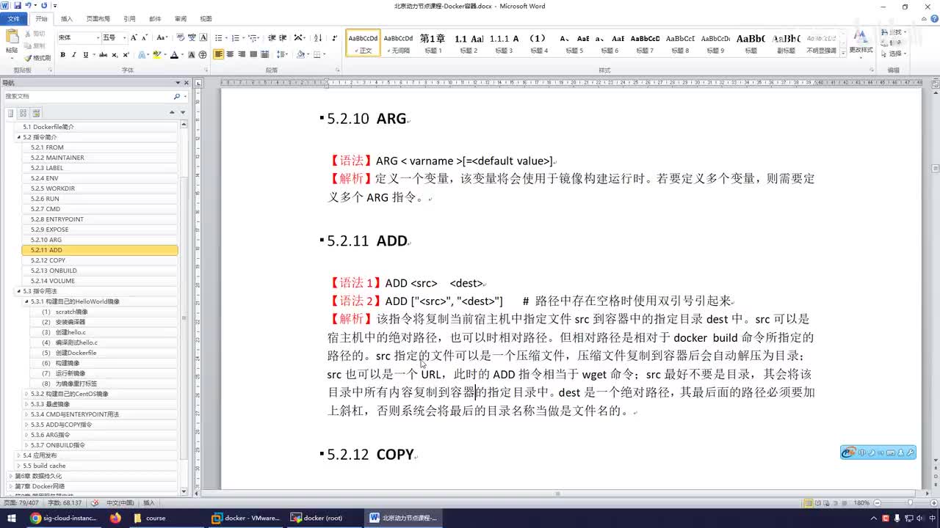The height and width of the screenshot is (528, 940).
Task: Switch to the 视图 (View) ribbon tab
Action: coord(206,19)
